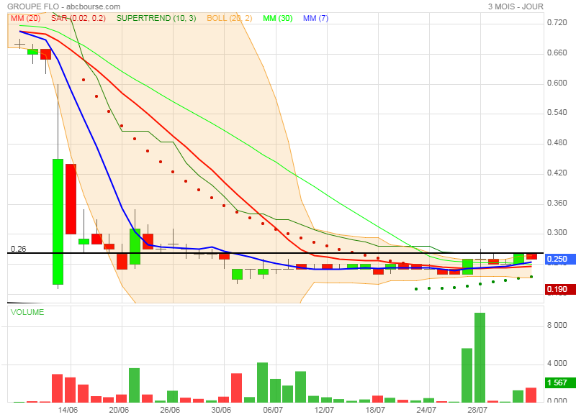
Task: Click the MM (30) indicator legend
Action: [x=278, y=18]
